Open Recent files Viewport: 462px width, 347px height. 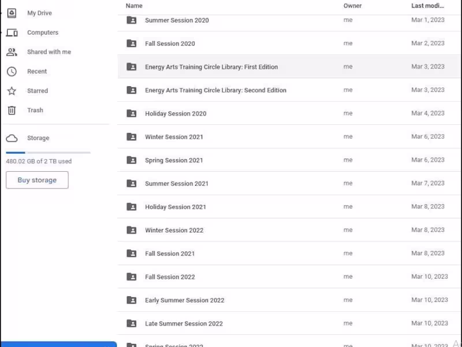(37, 71)
